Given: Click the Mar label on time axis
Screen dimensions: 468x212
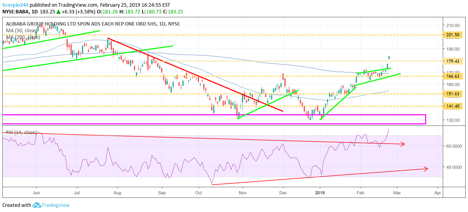Looking at the screenshot, I should tap(397, 193).
